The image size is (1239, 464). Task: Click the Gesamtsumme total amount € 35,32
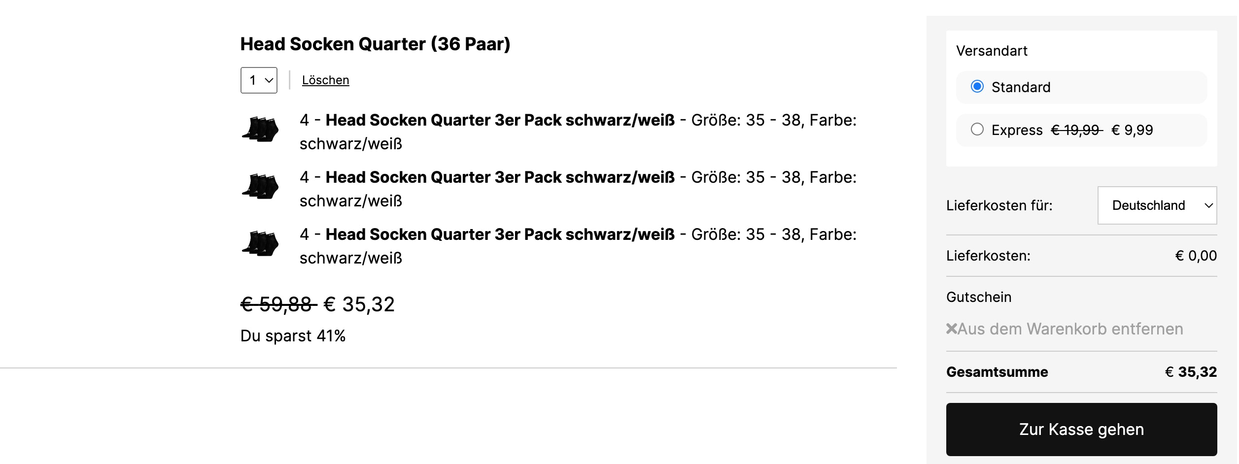(1191, 372)
